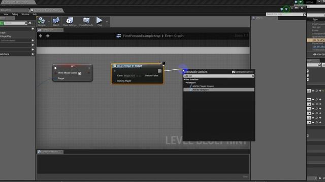The height and width of the screenshot is (182, 325).
Task: Click the green Add New button in My Blueprint
Action: pos(2,23)
